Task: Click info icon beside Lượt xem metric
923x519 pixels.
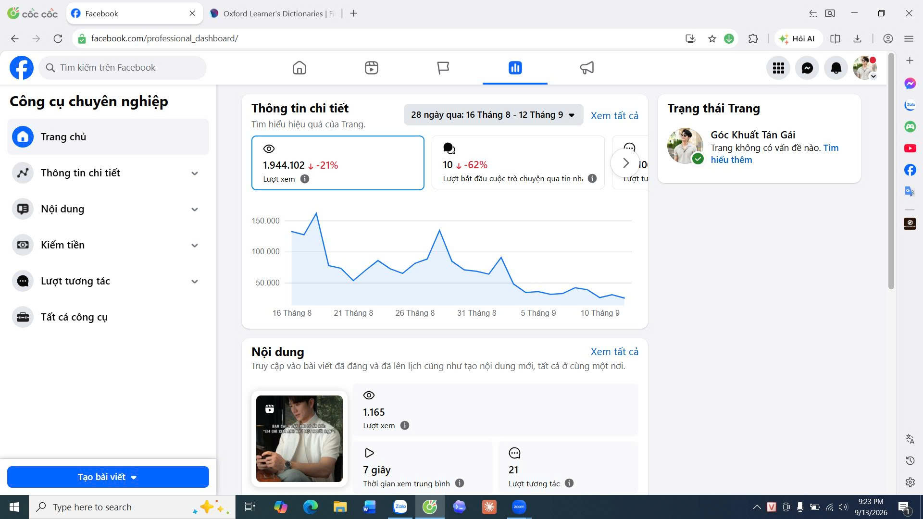Action: [x=305, y=179]
